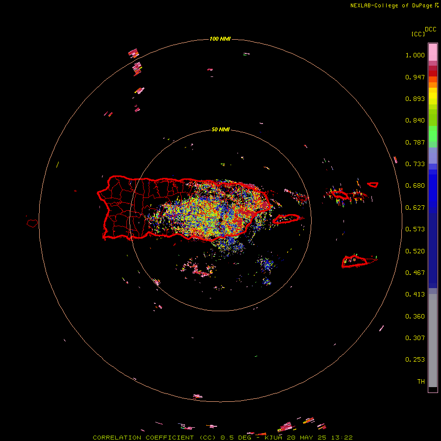Click the 0.520 color scale value
Image resolution: width=441 pixels, height=441 pixels.
click(x=415, y=251)
